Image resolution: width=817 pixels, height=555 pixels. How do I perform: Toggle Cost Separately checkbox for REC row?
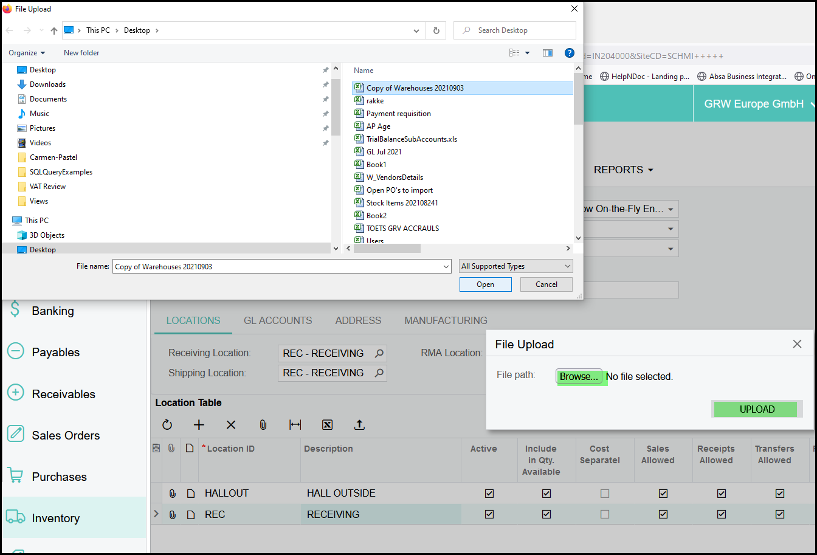(605, 514)
